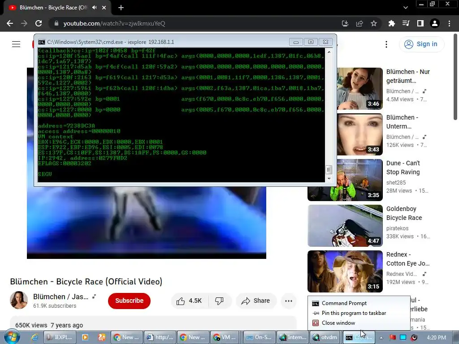Screen dimensions: 459x344
Task: Close the Blümchen Bicycle Race tab
Action: 104,8
